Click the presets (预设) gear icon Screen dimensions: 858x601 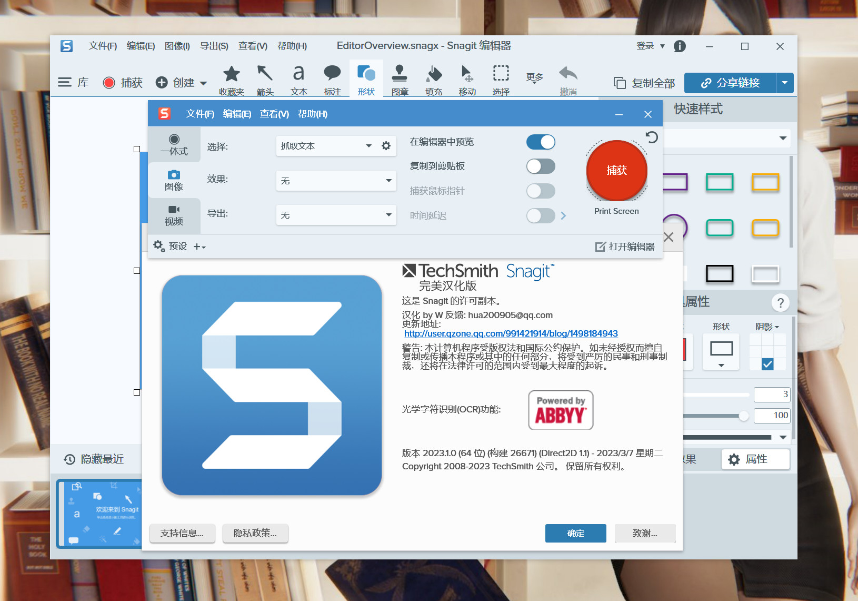(x=158, y=245)
